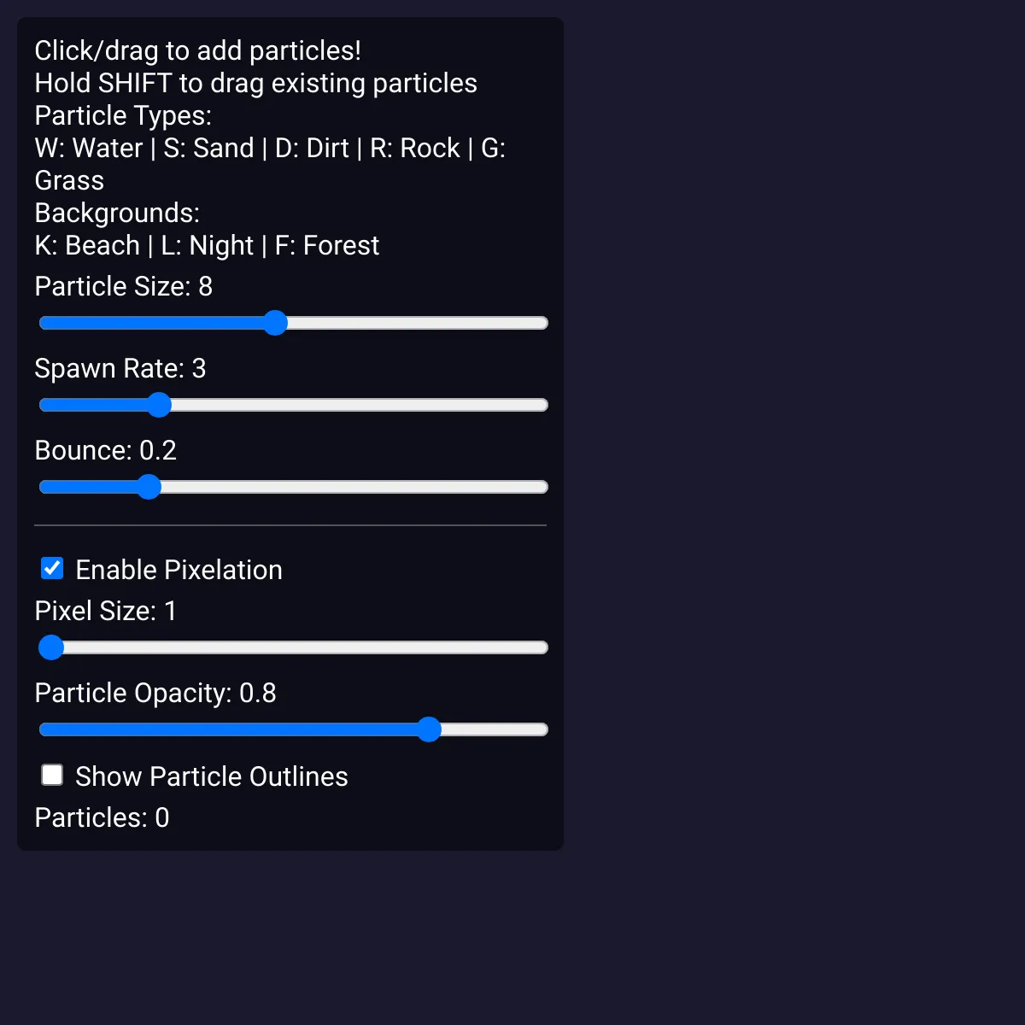Click the Enable Pixelation checkbox label
The height and width of the screenshot is (1025, 1025).
[179, 570]
